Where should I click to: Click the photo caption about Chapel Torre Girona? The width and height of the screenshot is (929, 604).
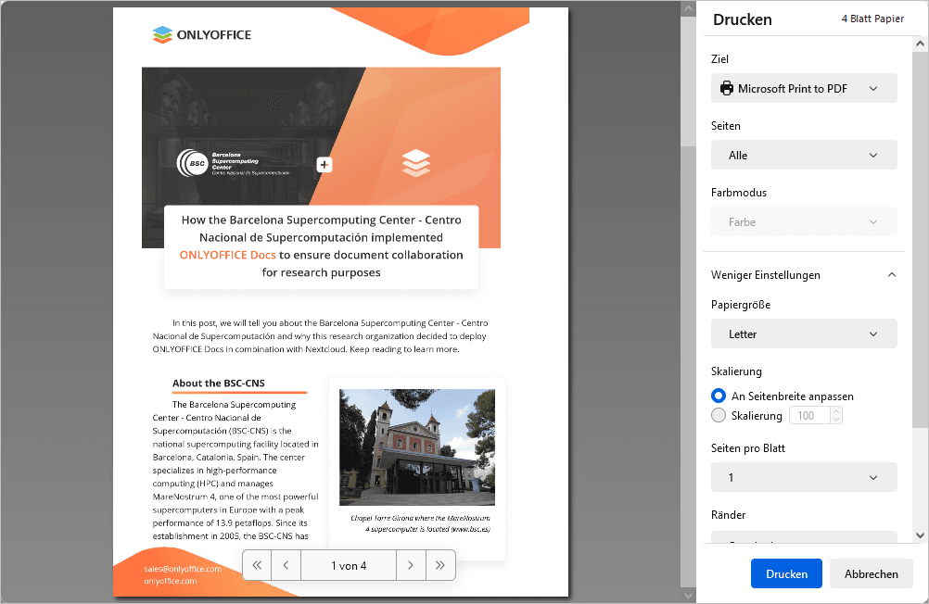(420, 523)
